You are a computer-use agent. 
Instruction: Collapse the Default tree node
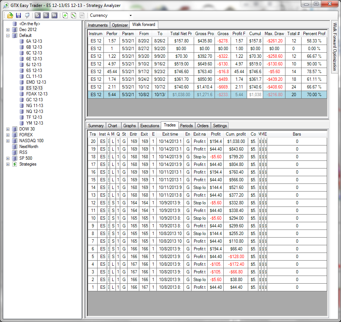click(8, 35)
